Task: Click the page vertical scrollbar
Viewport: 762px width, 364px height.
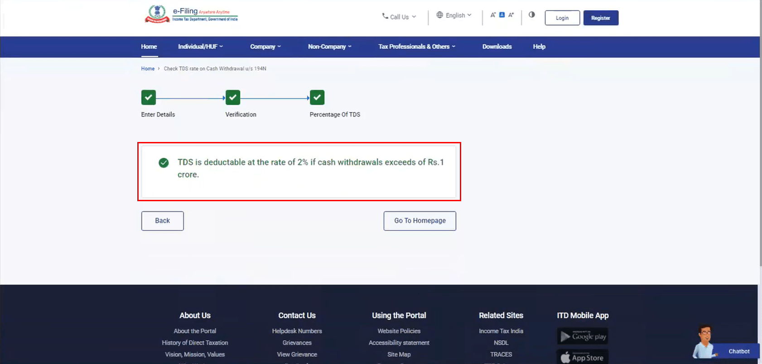Action: tap(761, 136)
